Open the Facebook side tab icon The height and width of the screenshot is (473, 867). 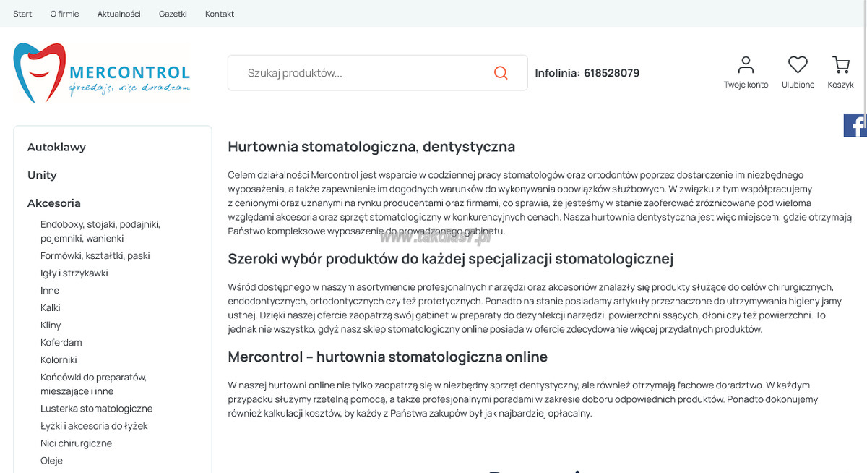[855, 125]
